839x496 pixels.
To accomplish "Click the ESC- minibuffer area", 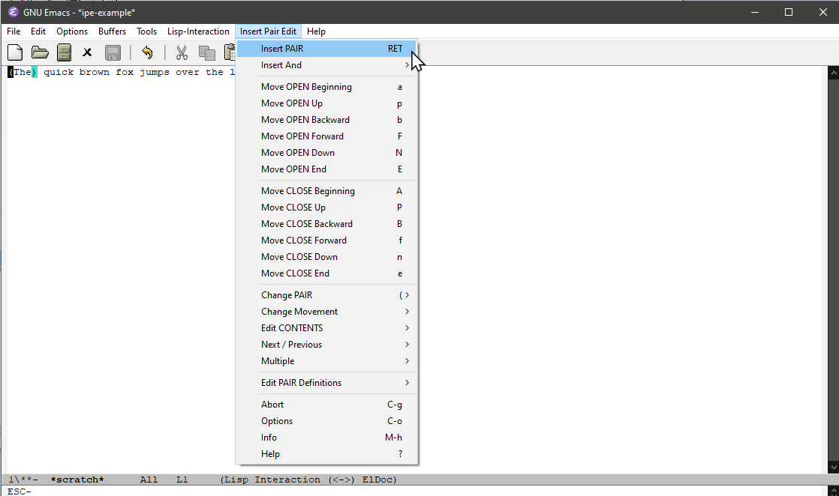I will point(20,492).
